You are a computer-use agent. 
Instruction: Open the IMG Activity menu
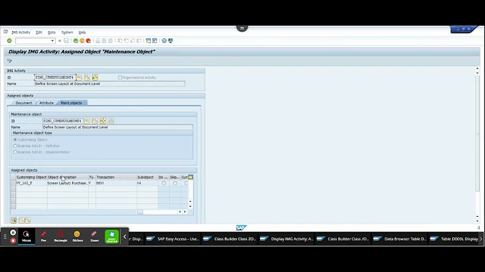pyautogui.click(x=21, y=32)
